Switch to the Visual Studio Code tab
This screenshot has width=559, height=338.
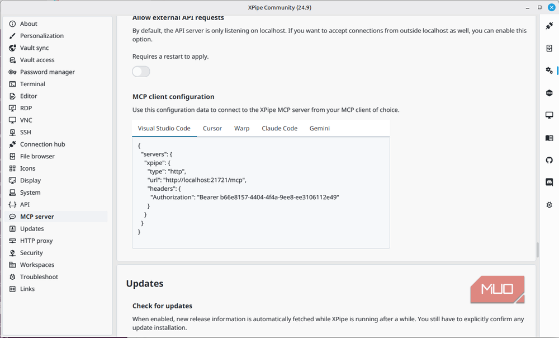pos(164,129)
